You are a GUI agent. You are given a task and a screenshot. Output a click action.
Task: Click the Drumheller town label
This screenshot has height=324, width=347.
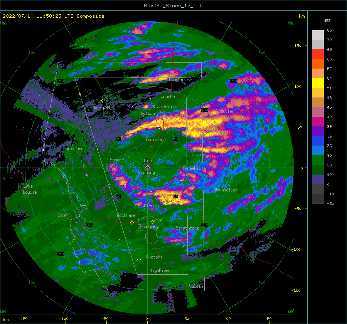226,190
